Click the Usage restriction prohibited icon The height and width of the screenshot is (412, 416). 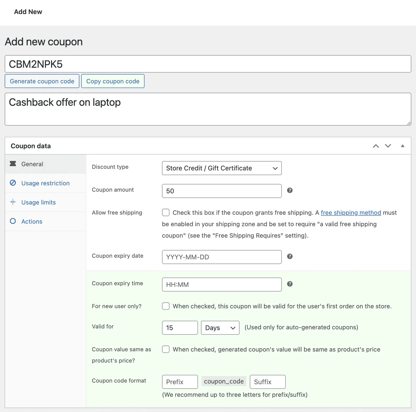click(13, 183)
